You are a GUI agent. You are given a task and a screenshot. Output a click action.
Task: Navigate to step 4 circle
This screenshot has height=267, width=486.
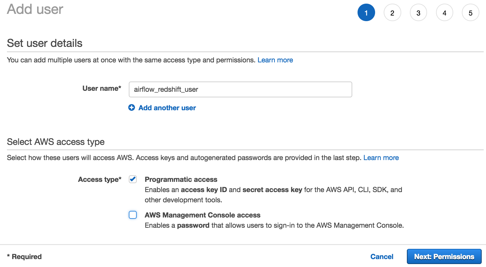point(444,12)
